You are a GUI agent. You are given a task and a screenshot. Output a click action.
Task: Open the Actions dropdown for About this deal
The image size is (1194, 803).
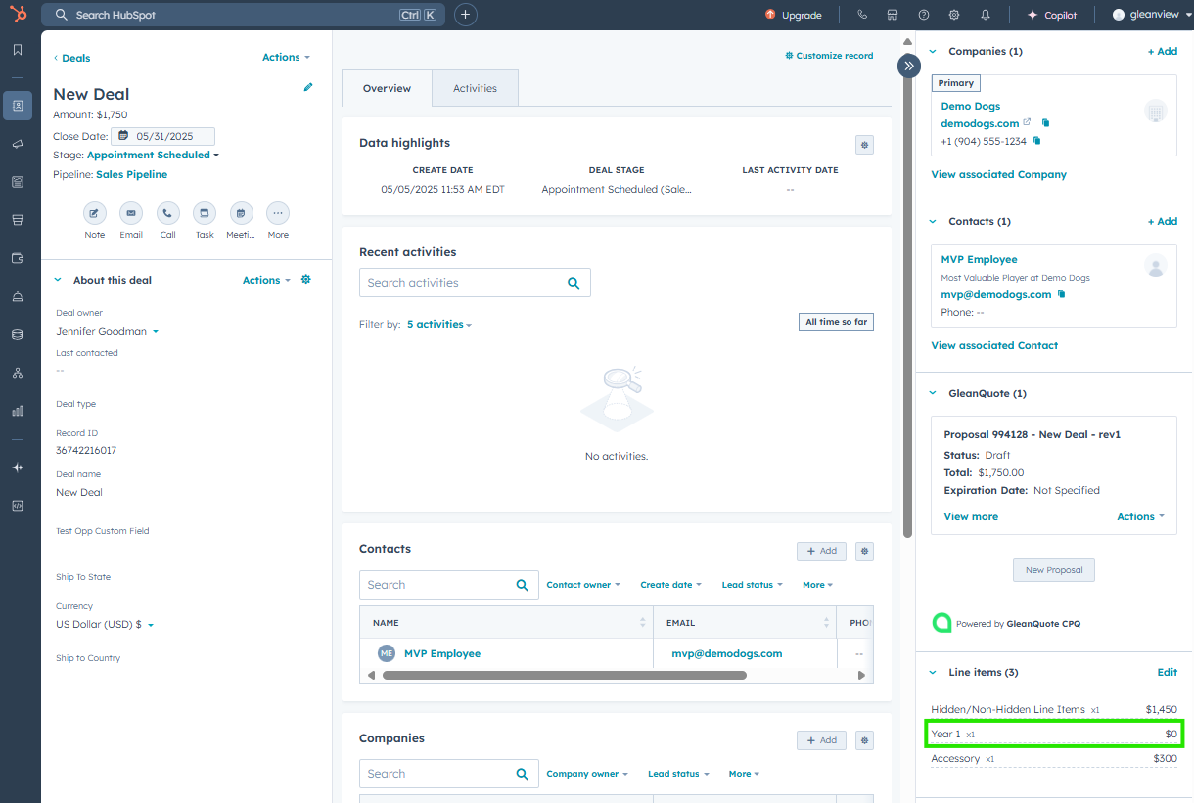coord(266,280)
